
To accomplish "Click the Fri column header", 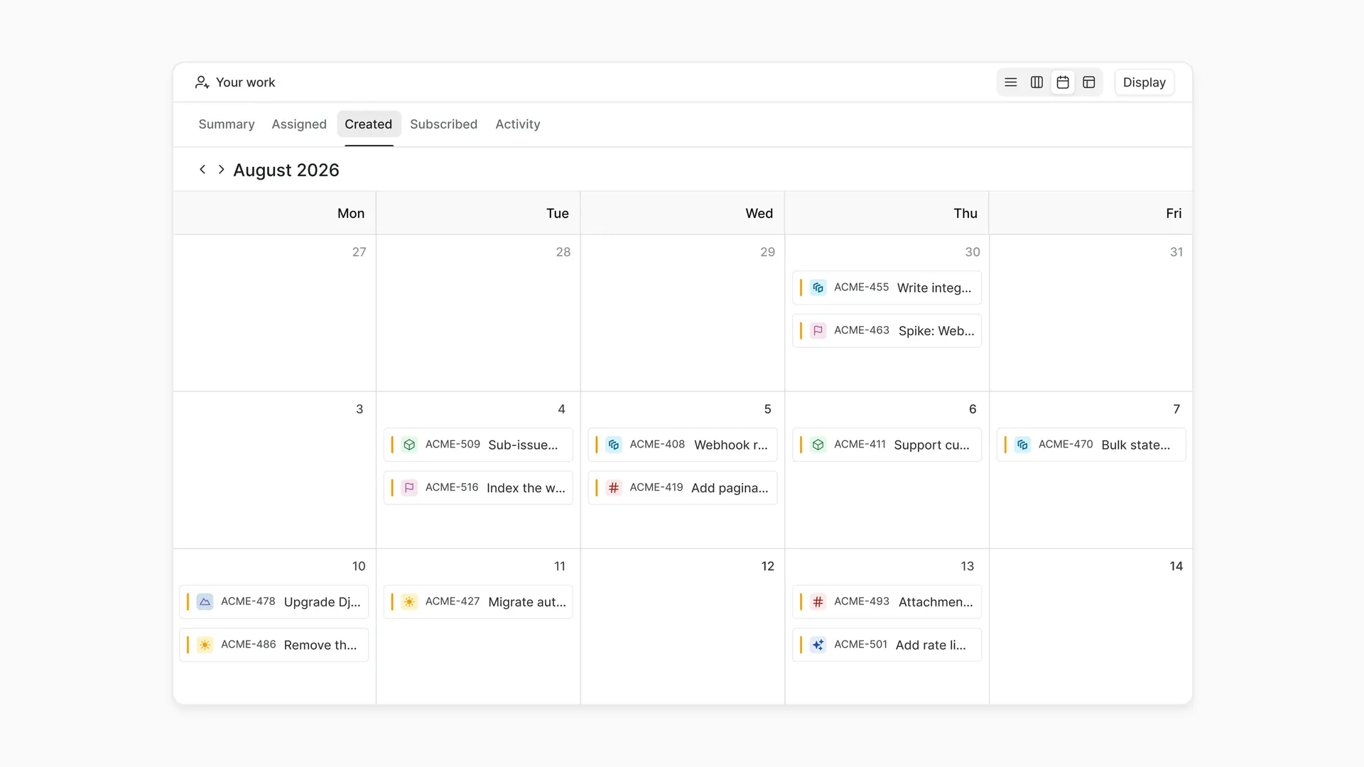I will (x=1174, y=213).
